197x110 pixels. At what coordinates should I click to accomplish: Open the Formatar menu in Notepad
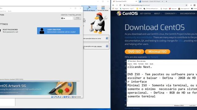(x=141, y=64)
